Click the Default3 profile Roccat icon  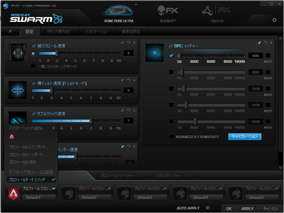coord(125,193)
